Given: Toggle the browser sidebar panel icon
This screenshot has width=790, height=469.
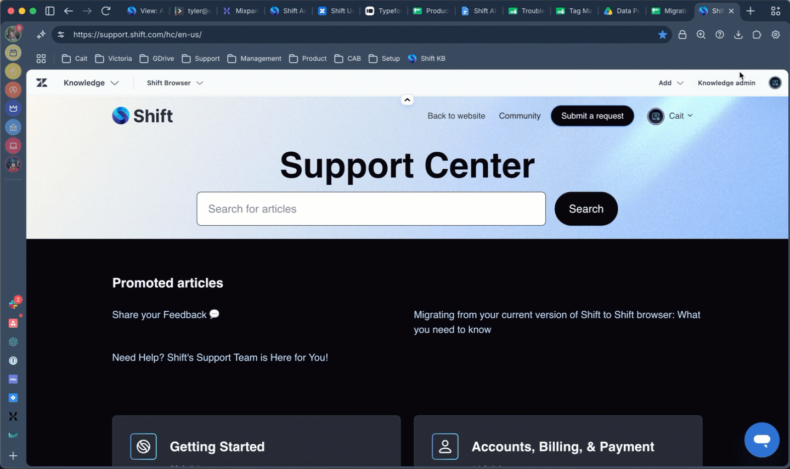Looking at the screenshot, I should click(x=50, y=11).
